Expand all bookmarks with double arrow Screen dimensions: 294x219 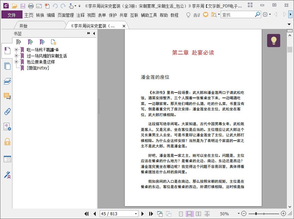click(x=88, y=33)
